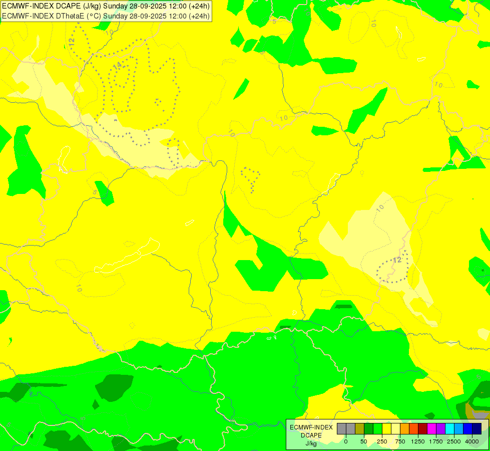Select the pale yellow legend swatch
Screen dimensions: 490x451
[x=395, y=429]
